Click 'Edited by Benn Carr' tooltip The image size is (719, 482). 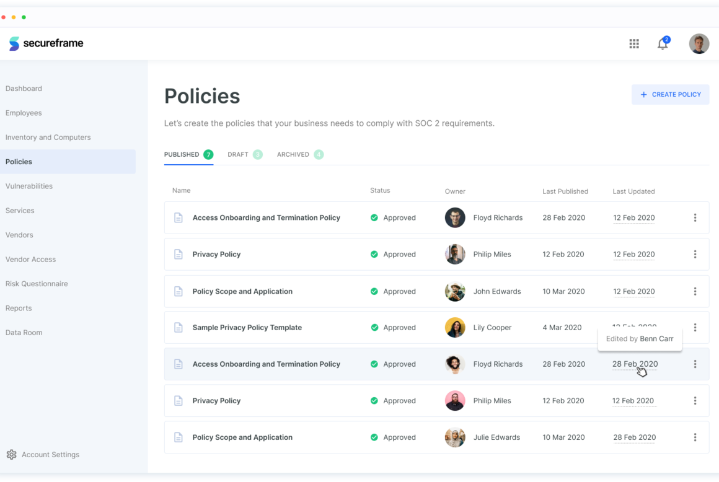click(640, 339)
